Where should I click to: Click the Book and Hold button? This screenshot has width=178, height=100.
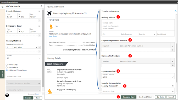[x=128, y=97]
